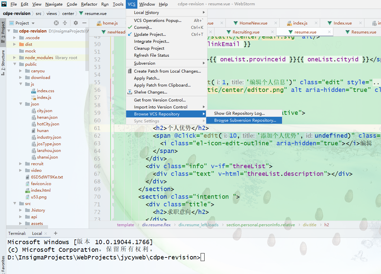The height and width of the screenshot is (274, 381).
Task: Click the div.resume.flex breadcrumb
Action: pos(156,225)
